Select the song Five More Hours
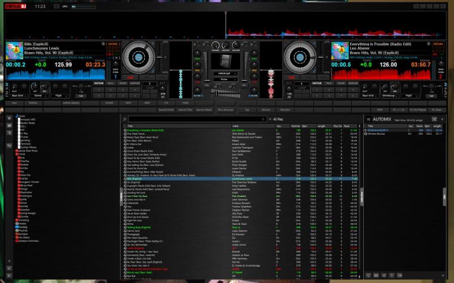The width and height of the screenshot is (454, 283). (x=241, y=134)
